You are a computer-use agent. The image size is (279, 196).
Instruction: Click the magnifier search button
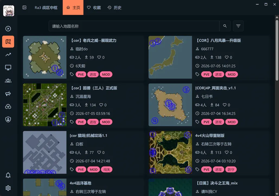225,26
